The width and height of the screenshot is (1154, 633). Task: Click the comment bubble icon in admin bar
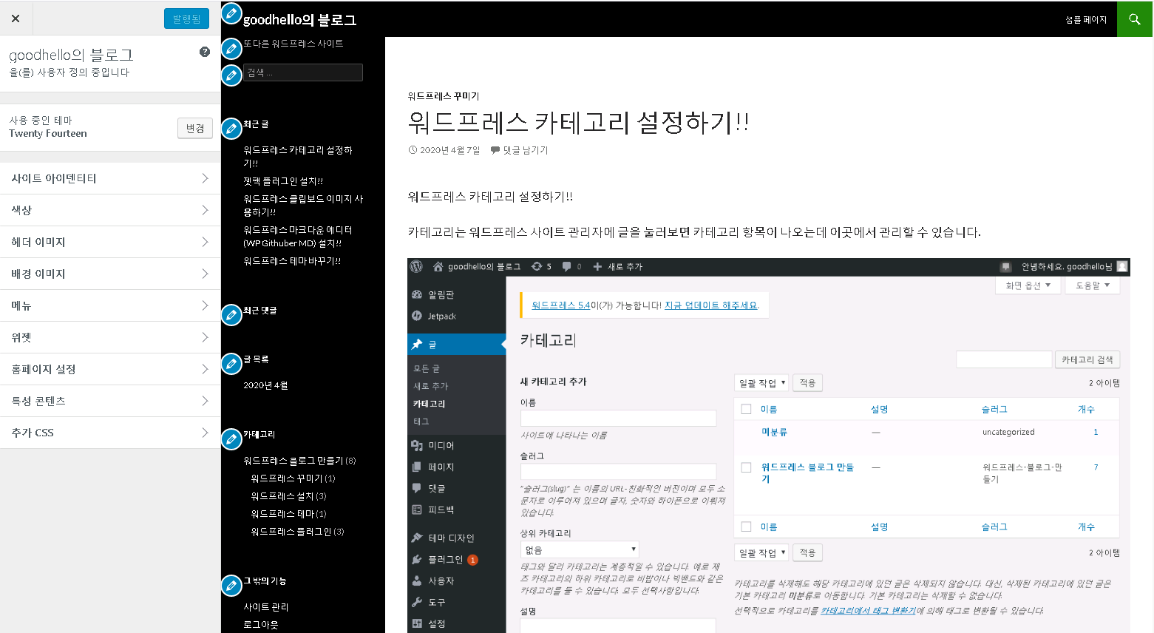[x=566, y=266]
